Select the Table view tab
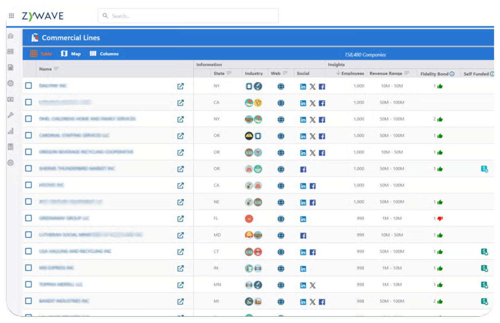The height and width of the screenshot is (323, 500). click(41, 54)
